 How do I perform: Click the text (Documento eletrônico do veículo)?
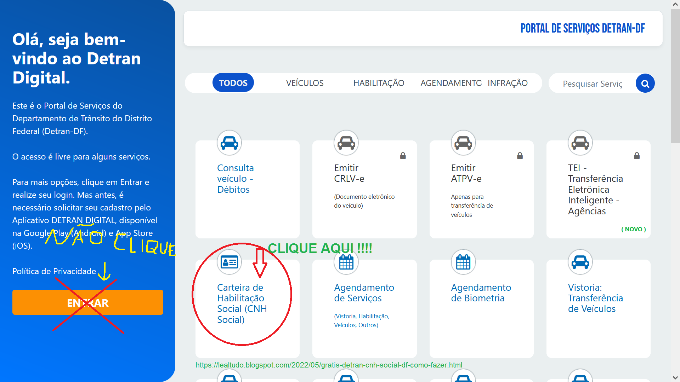pos(364,201)
